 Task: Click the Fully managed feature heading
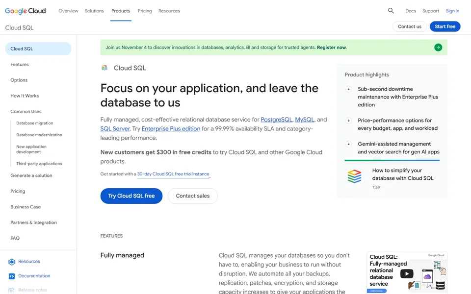pyautogui.click(x=122, y=255)
